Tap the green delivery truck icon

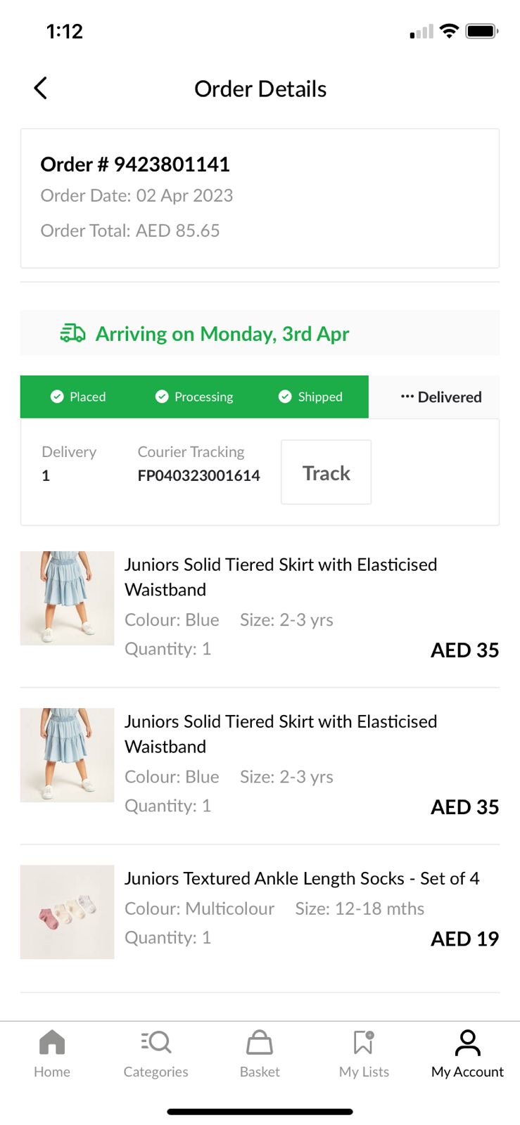click(x=72, y=333)
